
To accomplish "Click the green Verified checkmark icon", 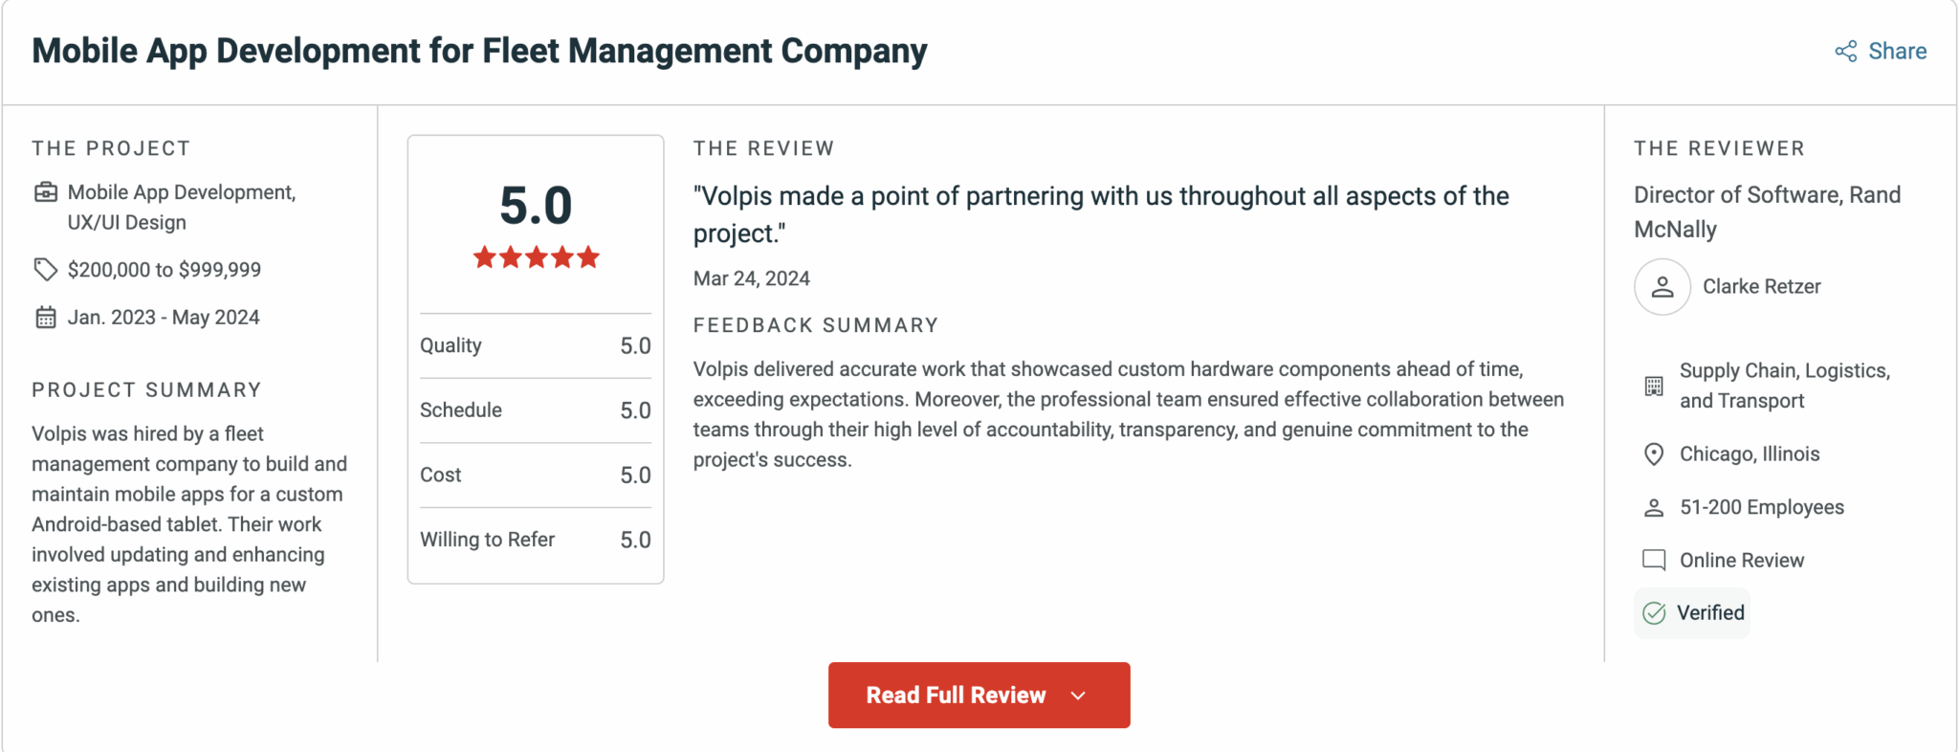I will tap(1654, 613).
